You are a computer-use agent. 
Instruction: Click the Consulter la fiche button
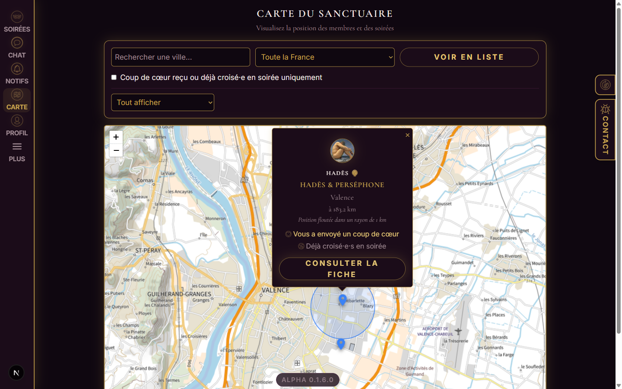[x=342, y=269]
